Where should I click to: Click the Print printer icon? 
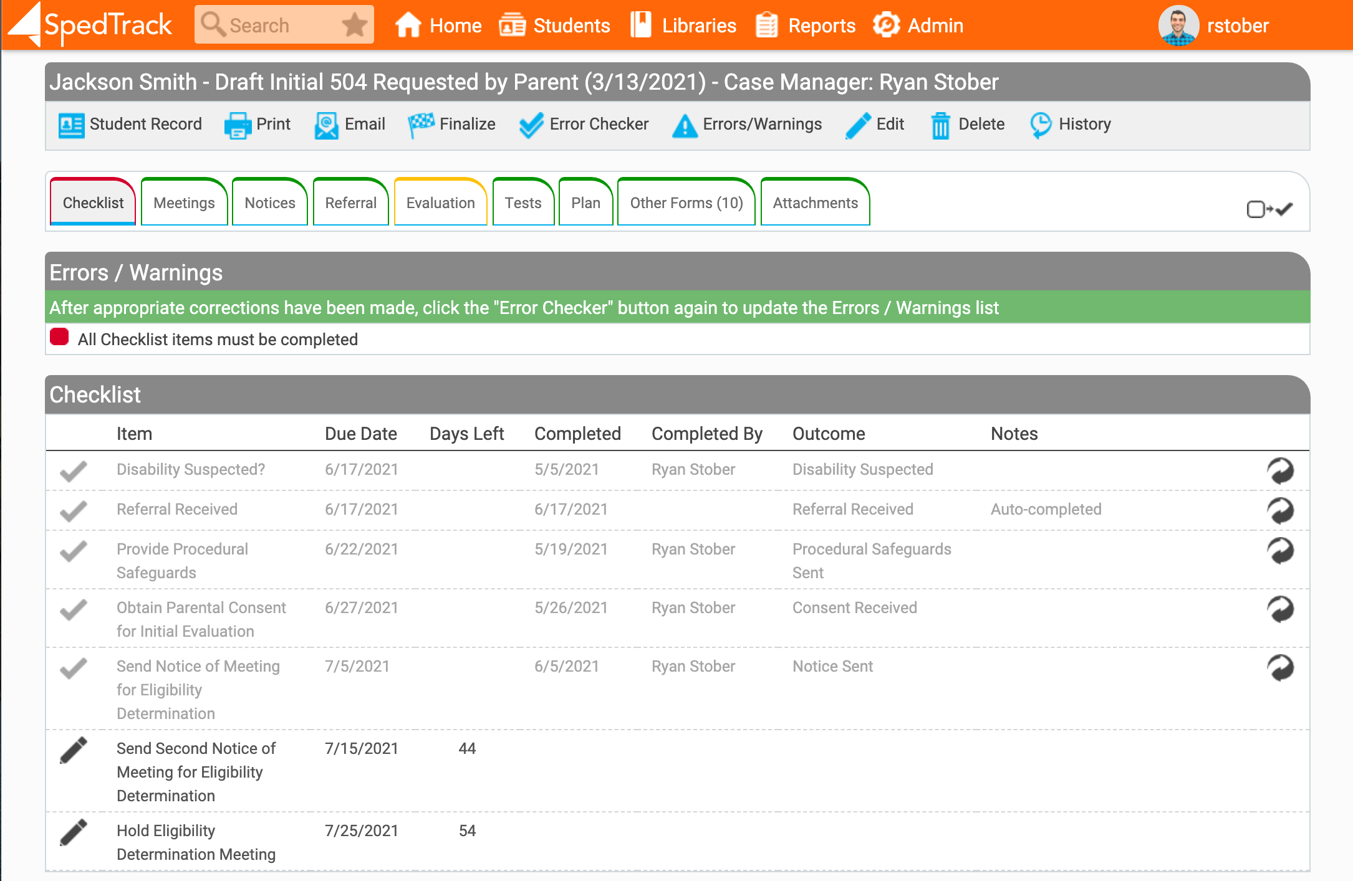coord(238,125)
